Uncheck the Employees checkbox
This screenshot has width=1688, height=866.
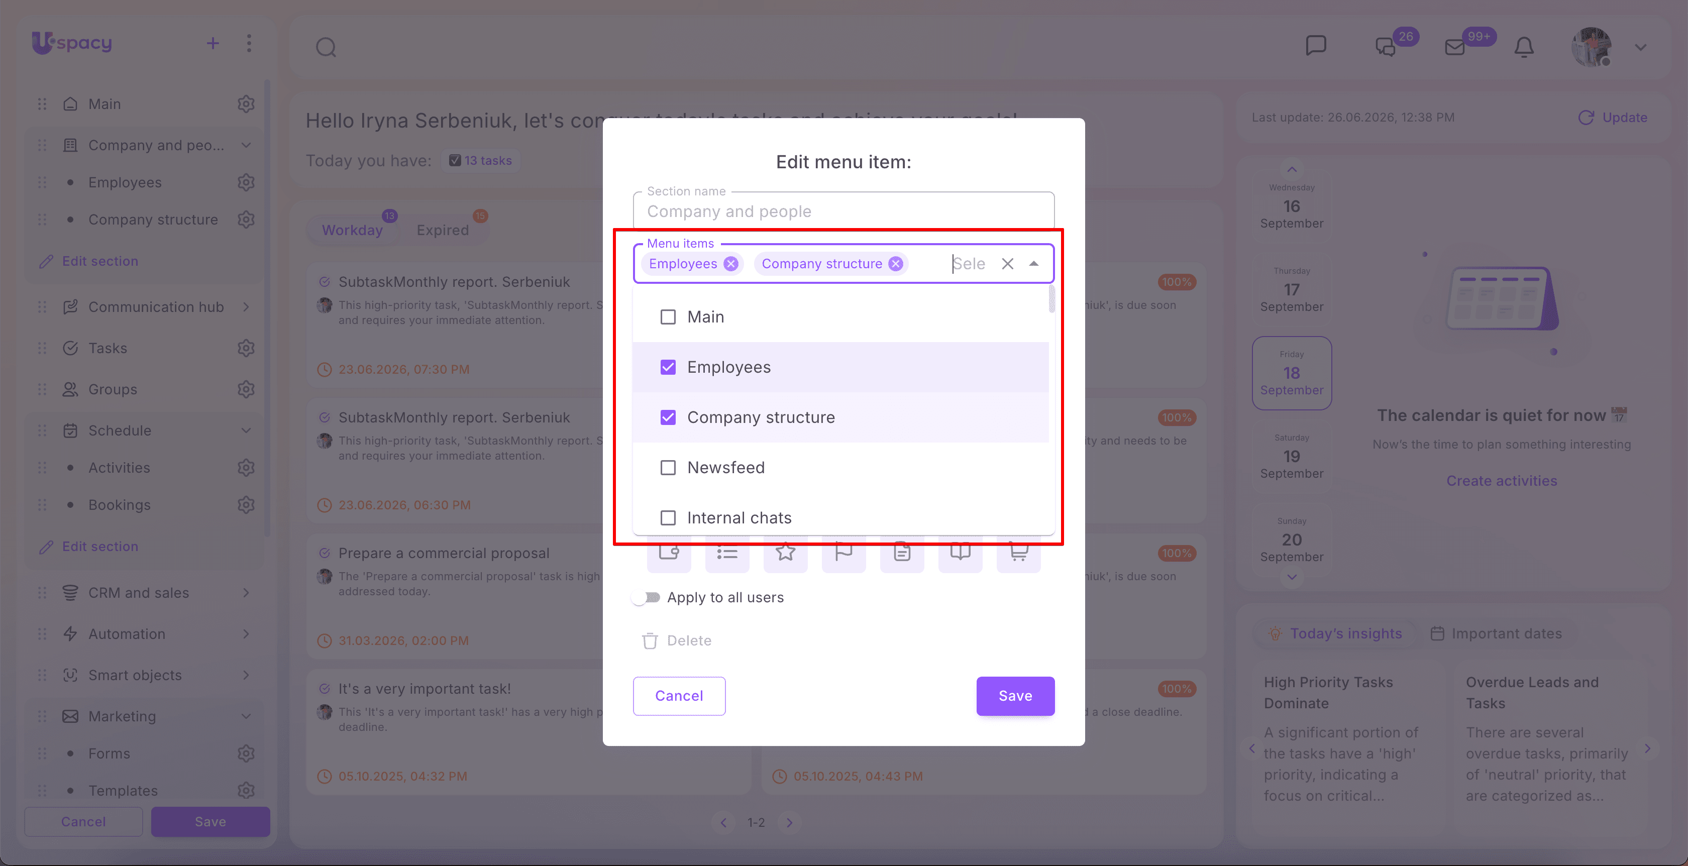668,368
